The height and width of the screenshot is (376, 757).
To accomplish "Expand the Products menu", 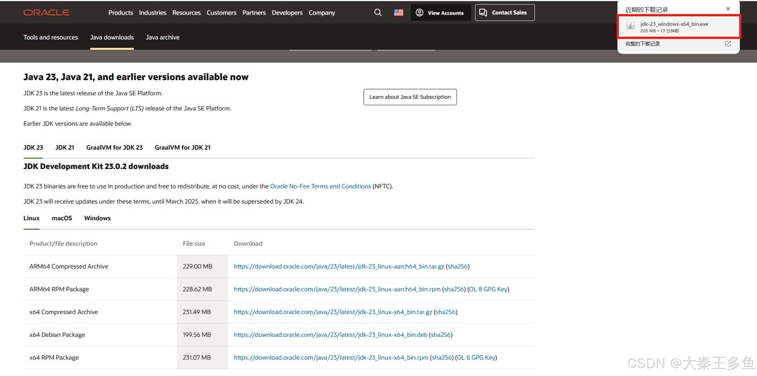I will coord(120,13).
